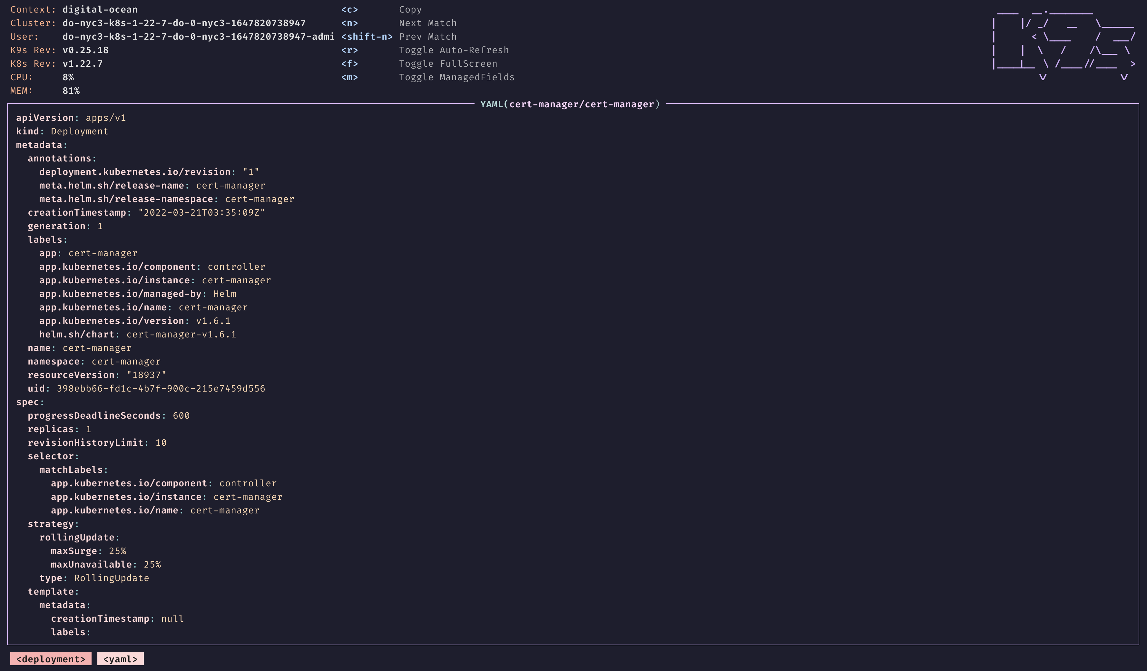Click revisionHistoryLimit: 10 line
The height and width of the screenshot is (671, 1147).
pyautogui.click(x=97, y=442)
